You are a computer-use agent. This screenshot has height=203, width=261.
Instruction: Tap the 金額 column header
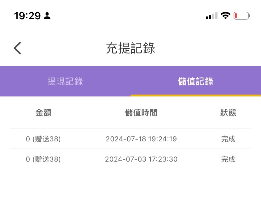tap(43, 113)
